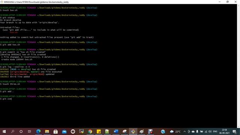Click '1 file changed, 0 insertions' line
Image resolution: width=240 pixels, height=135 pixels.
pos(30,57)
